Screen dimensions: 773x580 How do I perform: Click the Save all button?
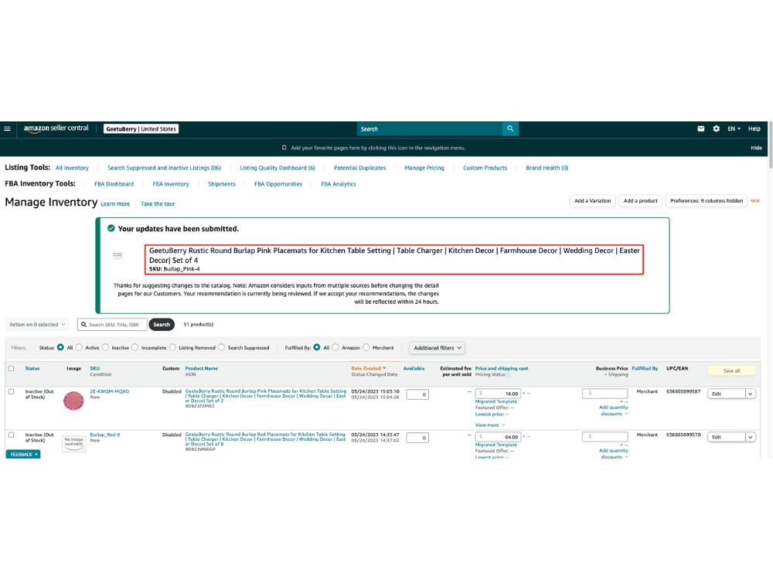tap(731, 371)
